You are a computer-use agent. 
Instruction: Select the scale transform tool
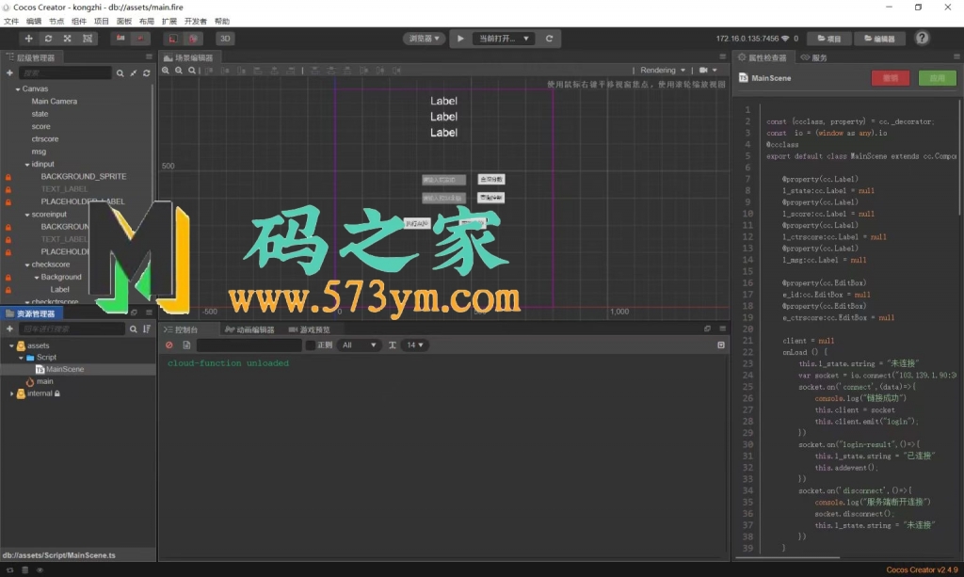(68, 38)
